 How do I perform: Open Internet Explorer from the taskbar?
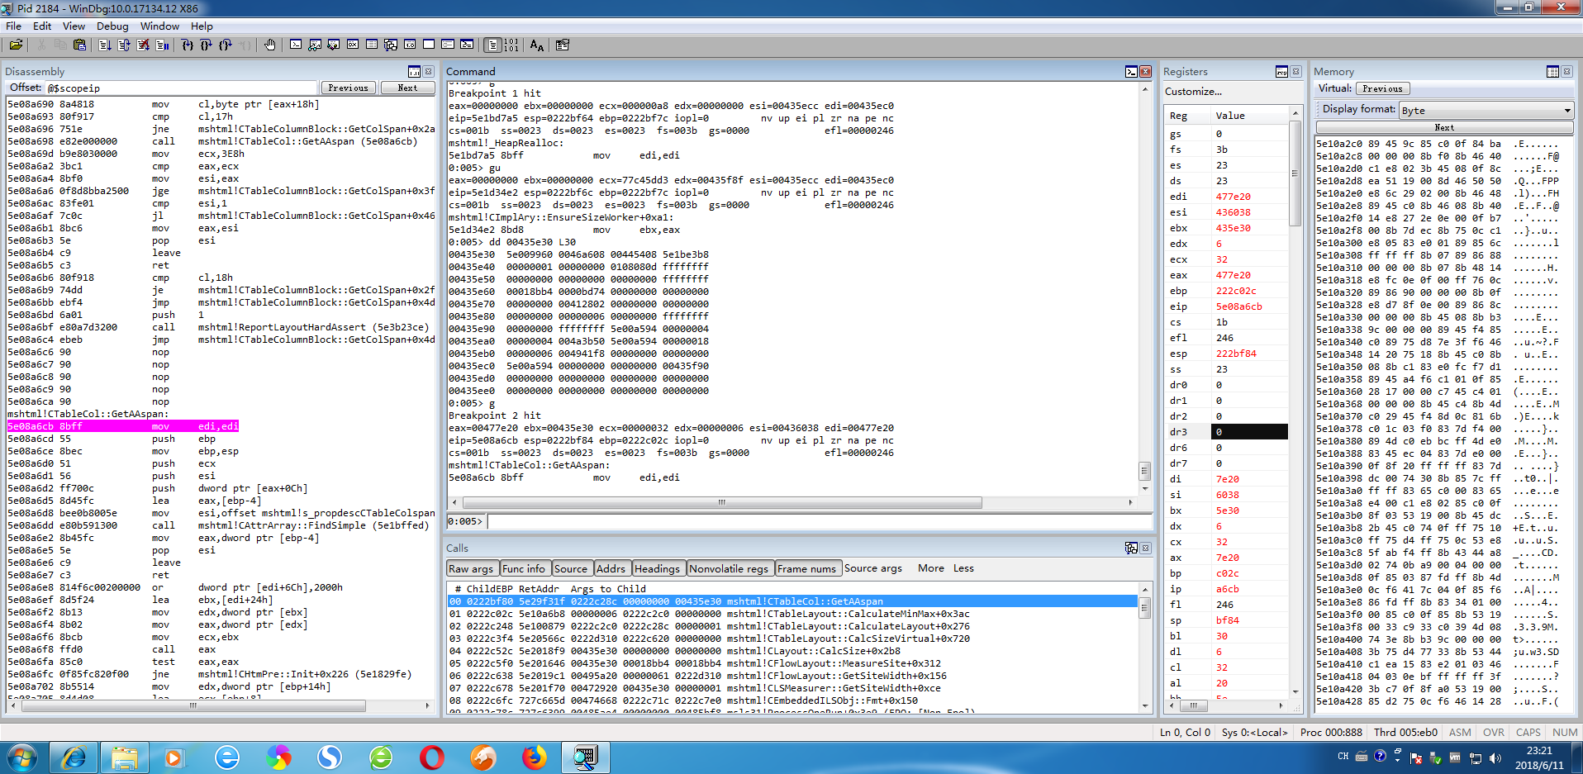74,757
